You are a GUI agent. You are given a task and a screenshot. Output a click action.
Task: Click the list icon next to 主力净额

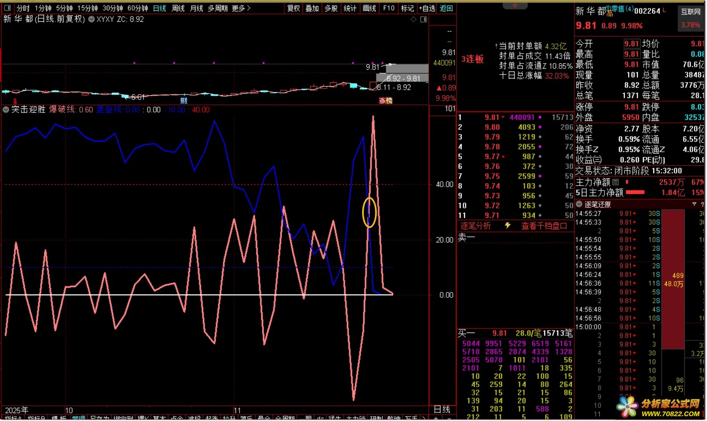coord(616,182)
